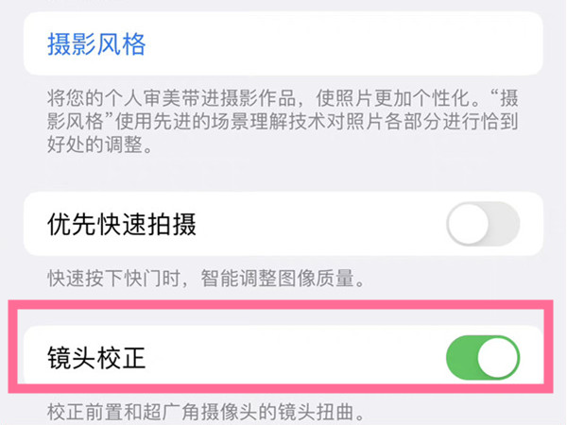This screenshot has width=567, height=425.
Task: Click the 优先快速拍摄 row middle blank area
Action: click(321, 224)
